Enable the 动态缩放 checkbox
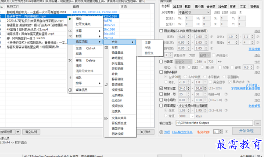This screenshot has height=157, width=265. point(161,100)
